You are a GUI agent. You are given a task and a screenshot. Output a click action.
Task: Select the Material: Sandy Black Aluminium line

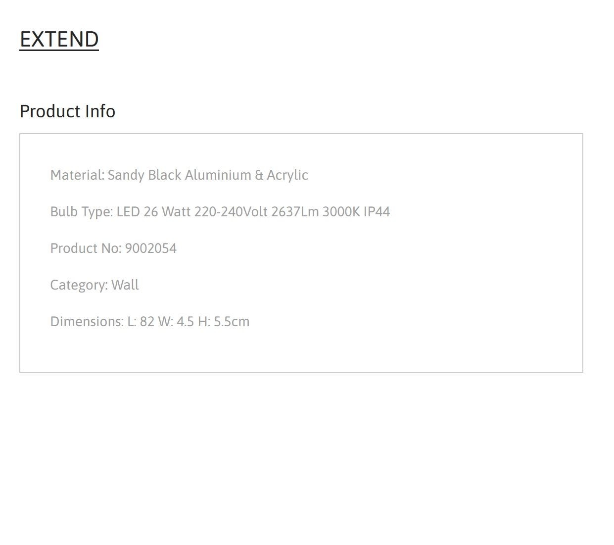179,175
